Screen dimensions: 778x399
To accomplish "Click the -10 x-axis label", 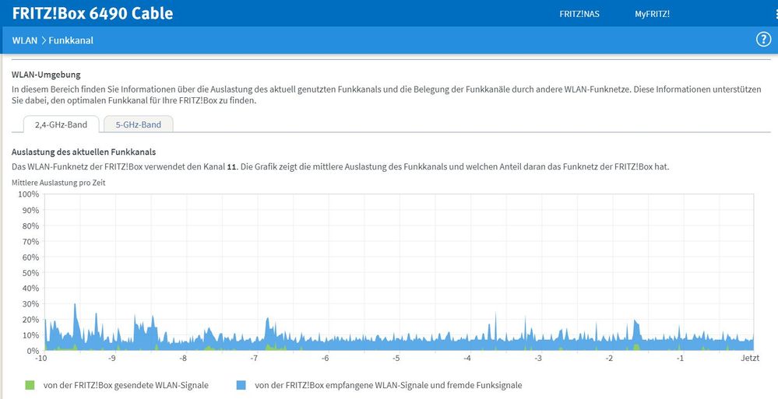I will coord(41,359).
